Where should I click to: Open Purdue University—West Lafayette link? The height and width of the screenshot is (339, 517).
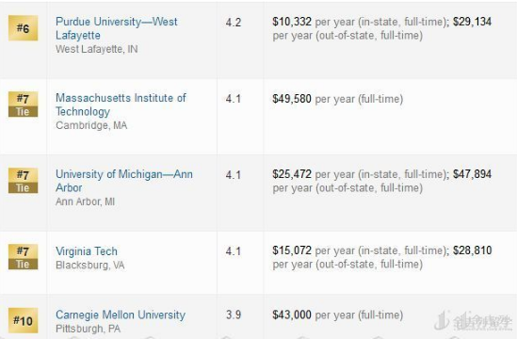pos(117,28)
